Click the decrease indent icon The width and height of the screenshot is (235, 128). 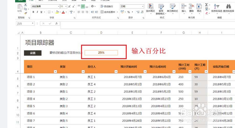93,12
